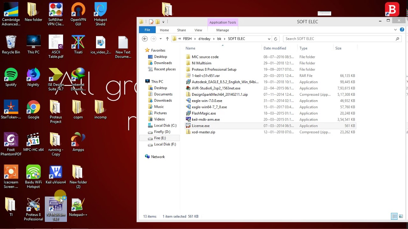
Task: Open the File menu tab
Action: point(147,30)
